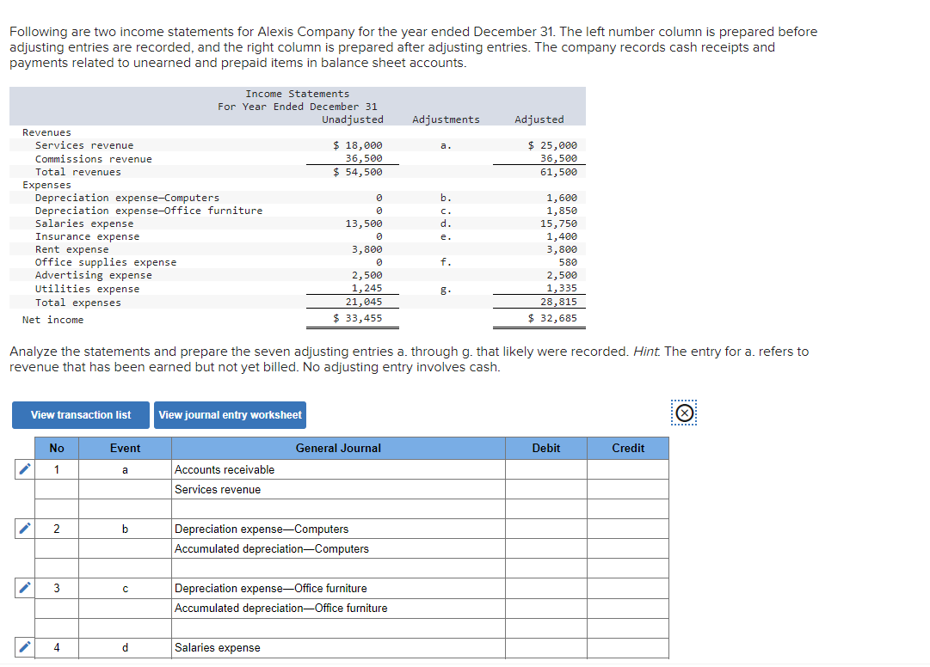The image size is (930, 667).
Task: Open the View journal entry worksheet
Action: click(x=230, y=415)
